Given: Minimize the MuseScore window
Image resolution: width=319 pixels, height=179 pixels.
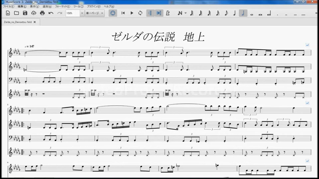Looking at the screenshot, I should (x=297, y=2).
